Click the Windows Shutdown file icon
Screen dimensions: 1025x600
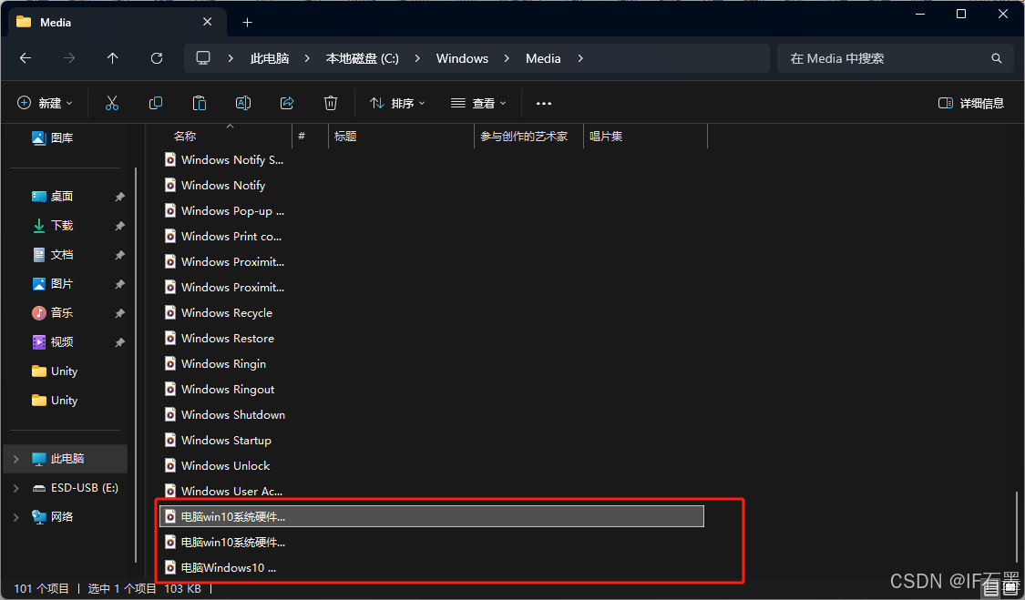click(x=170, y=414)
